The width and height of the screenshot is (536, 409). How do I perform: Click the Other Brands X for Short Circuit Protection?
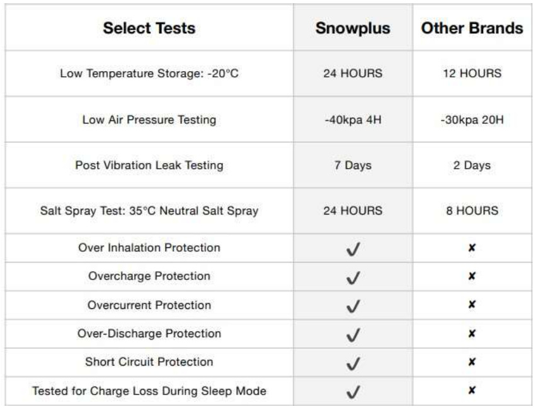coord(472,362)
